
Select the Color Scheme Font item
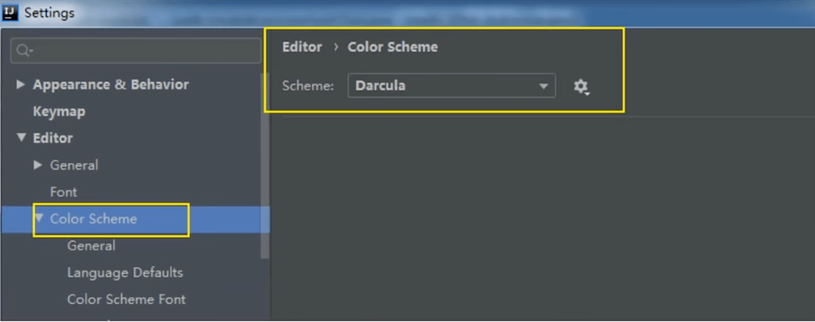pos(126,299)
